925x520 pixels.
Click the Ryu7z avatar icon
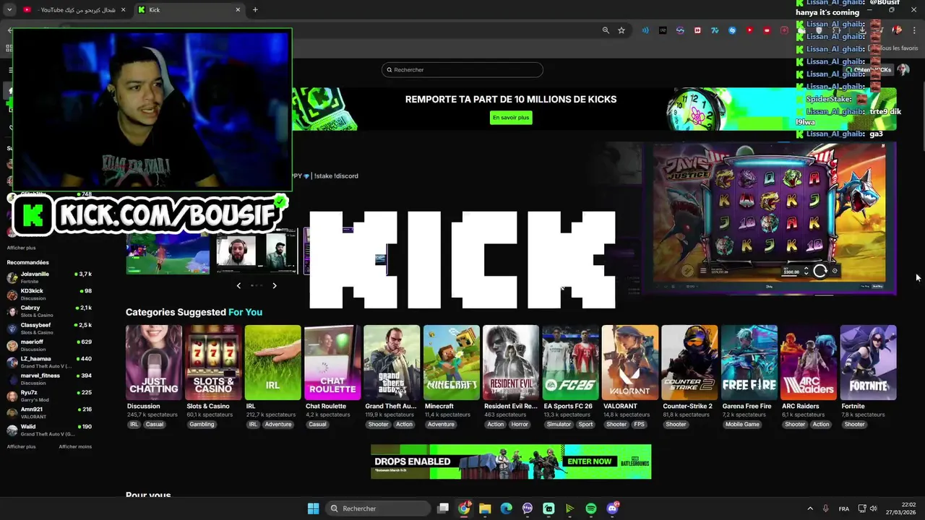point(12,396)
